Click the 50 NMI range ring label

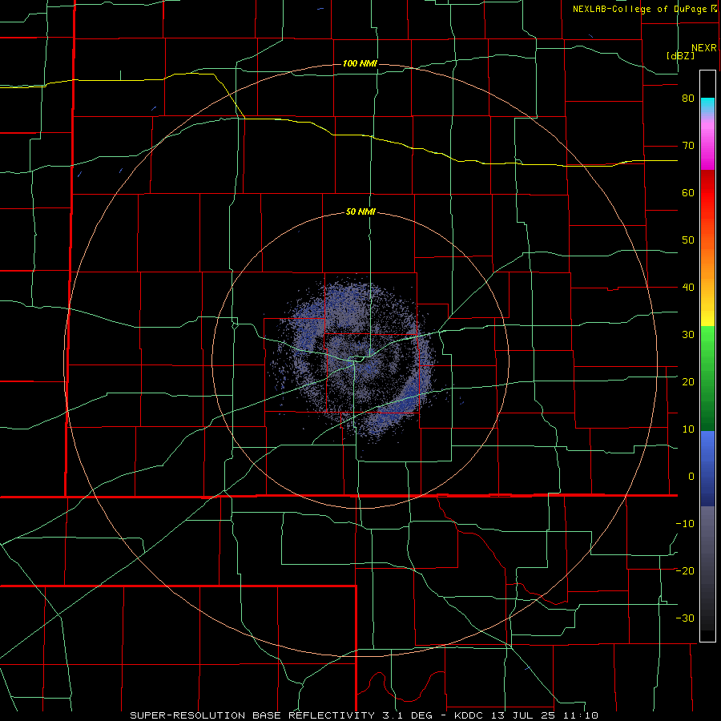click(x=360, y=212)
